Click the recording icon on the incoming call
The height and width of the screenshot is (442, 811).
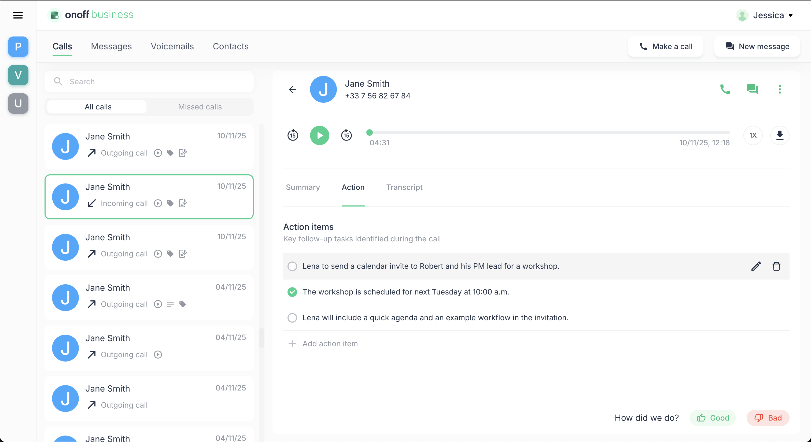click(158, 203)
